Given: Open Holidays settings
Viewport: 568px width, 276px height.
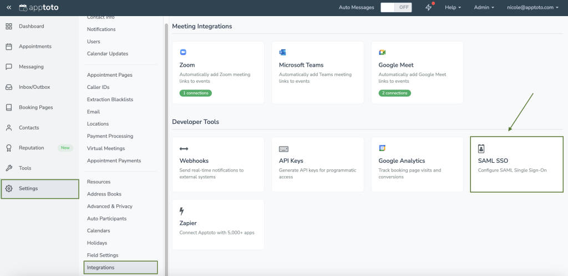Looking at the screenshot, I should (x=97, y=243).
